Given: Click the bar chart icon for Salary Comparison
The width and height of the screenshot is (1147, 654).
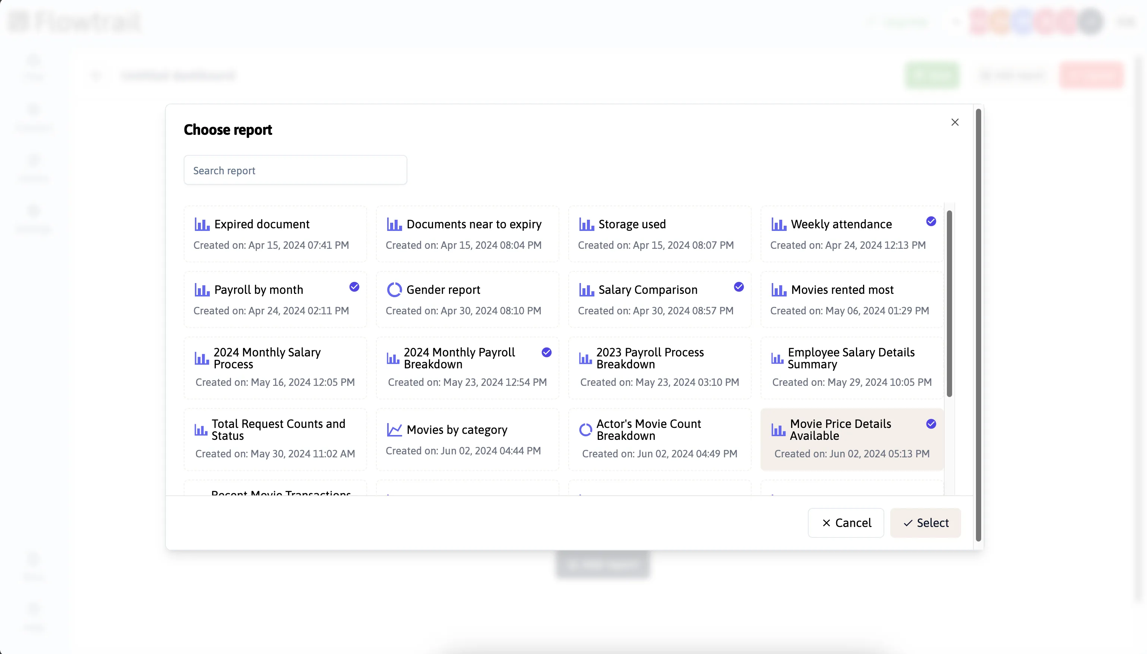Looking at the screenshot, I should pos(586,290).
